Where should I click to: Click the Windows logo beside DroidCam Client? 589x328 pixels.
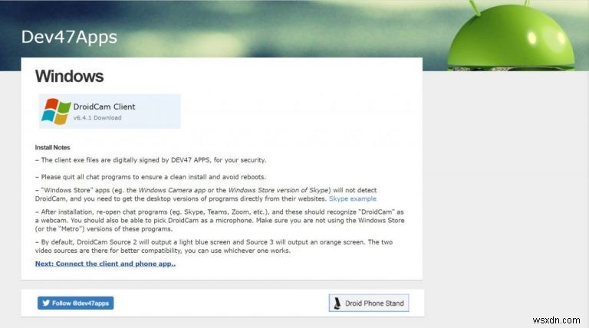[x=56, y=111]
